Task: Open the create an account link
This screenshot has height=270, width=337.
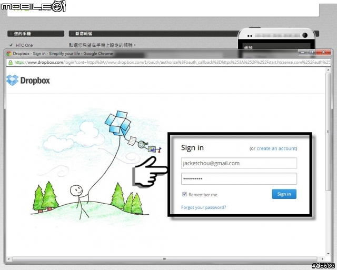Action: pyautogui.click(x=276, y=148)
